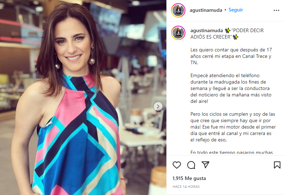
Task: Save the post with the bookmark icon
Action: point(277,165)
